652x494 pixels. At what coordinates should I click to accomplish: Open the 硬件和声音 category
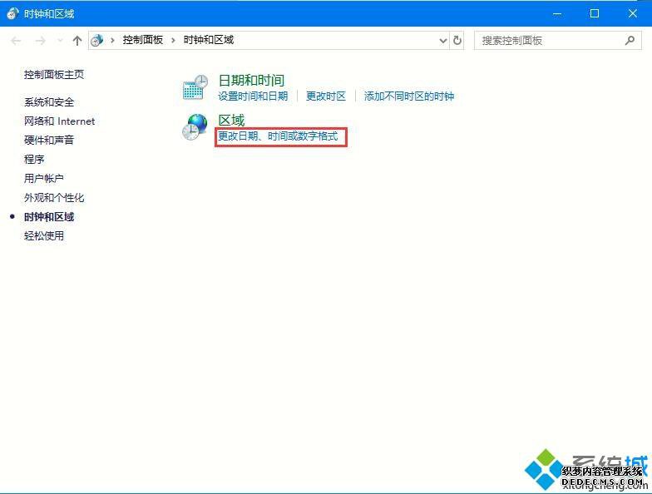(x=49, y=140)
